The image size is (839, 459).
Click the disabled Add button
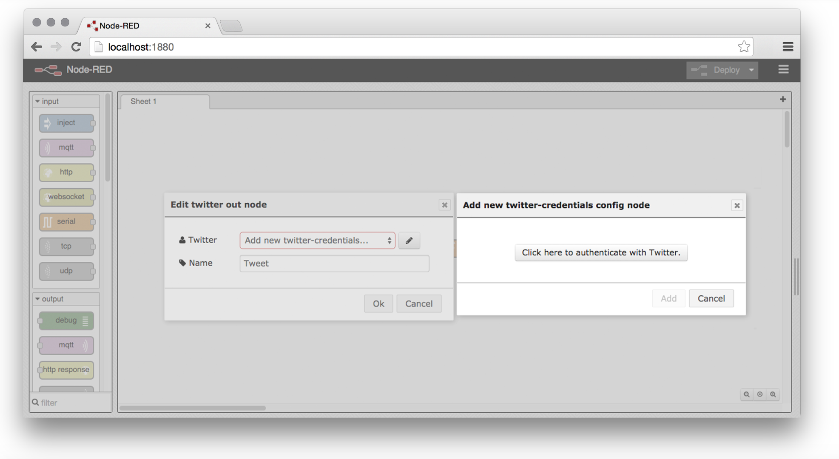click(668, 298)
